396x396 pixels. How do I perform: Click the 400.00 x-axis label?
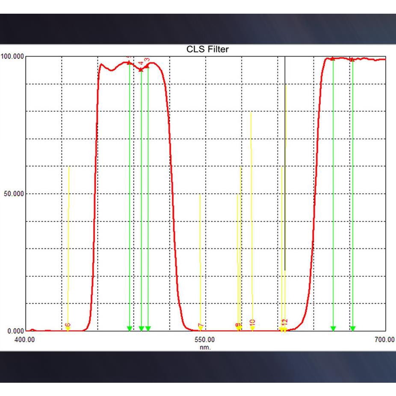25,340
